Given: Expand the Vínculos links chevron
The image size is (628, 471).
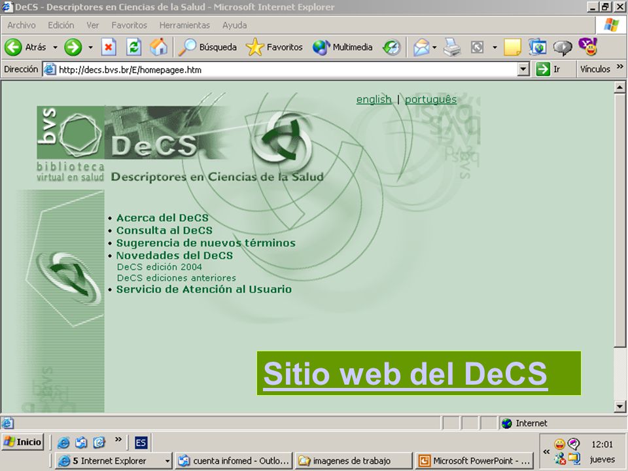Looking at the screenshot, I should 620,67.
